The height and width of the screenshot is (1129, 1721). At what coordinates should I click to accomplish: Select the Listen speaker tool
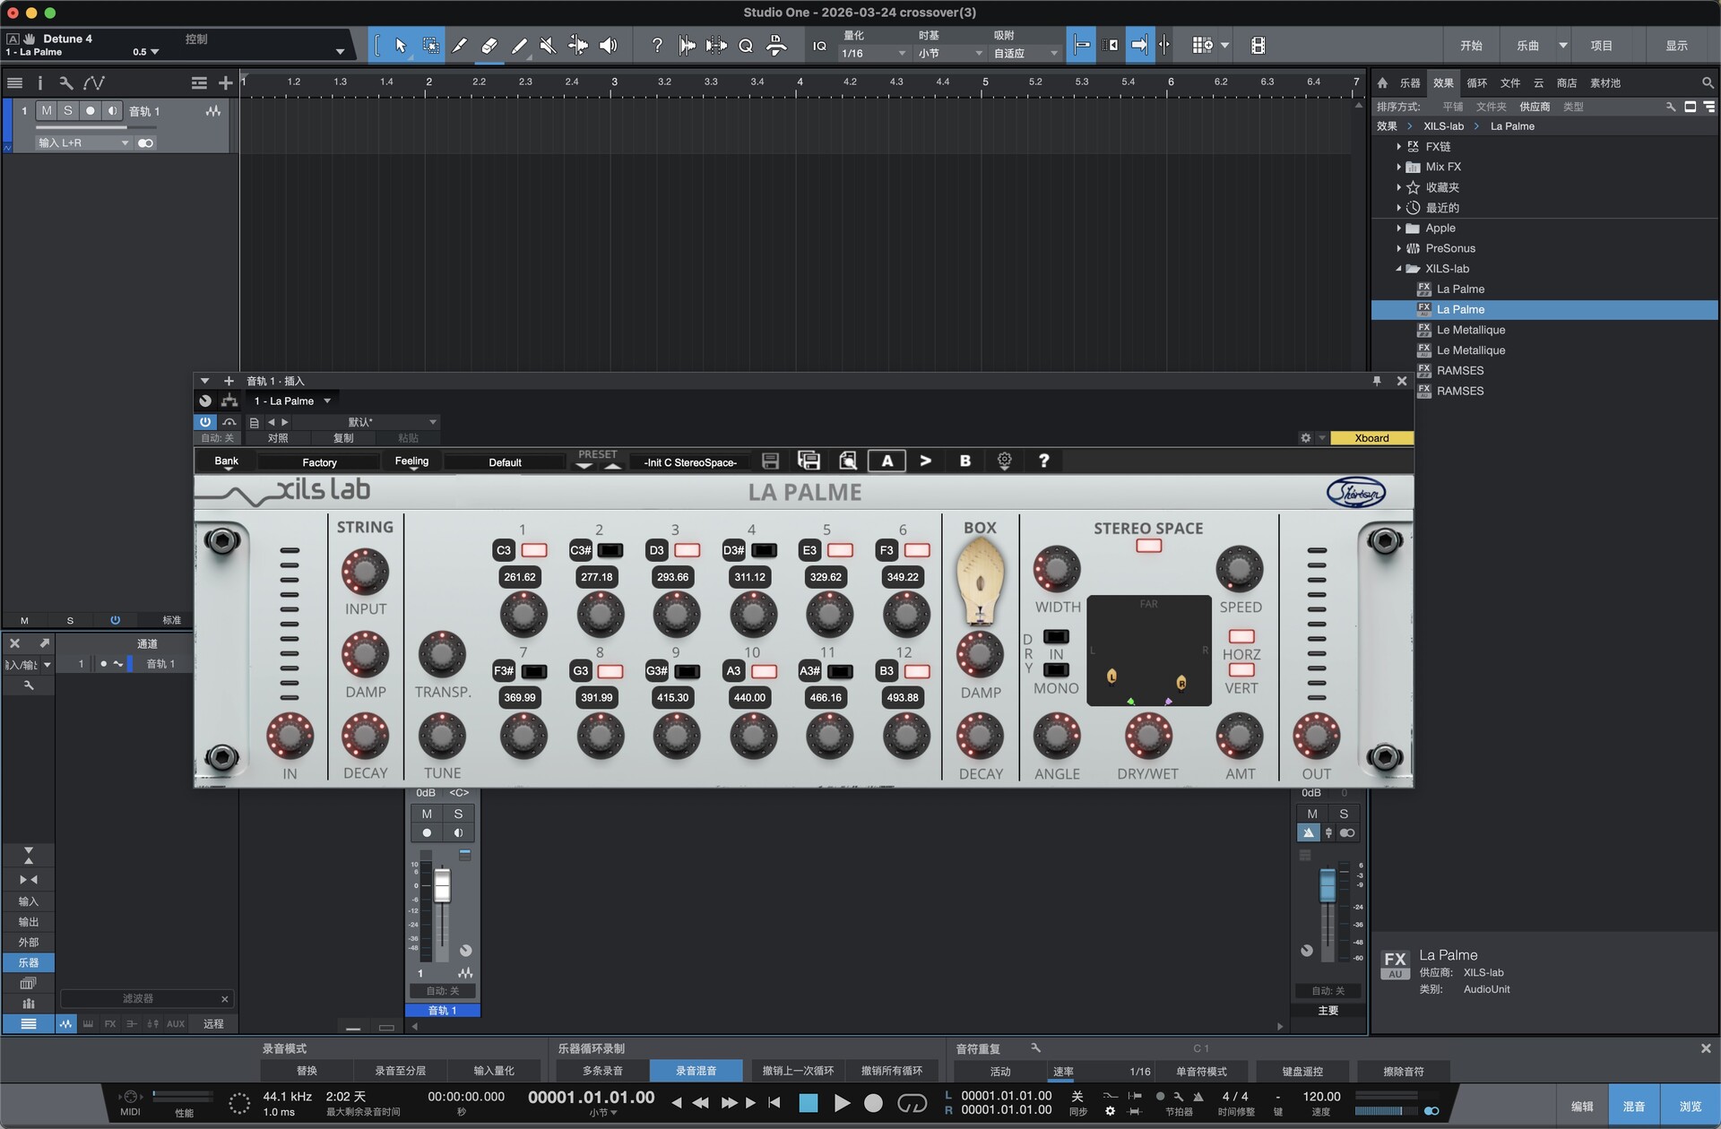click(609, 46)
